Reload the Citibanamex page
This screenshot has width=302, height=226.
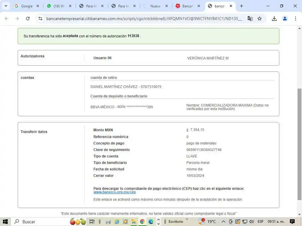click(28, 19)
